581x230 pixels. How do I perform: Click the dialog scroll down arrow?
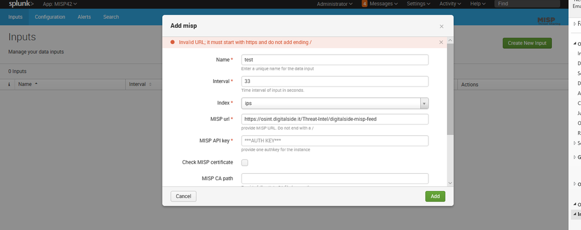tap(450, 183)
